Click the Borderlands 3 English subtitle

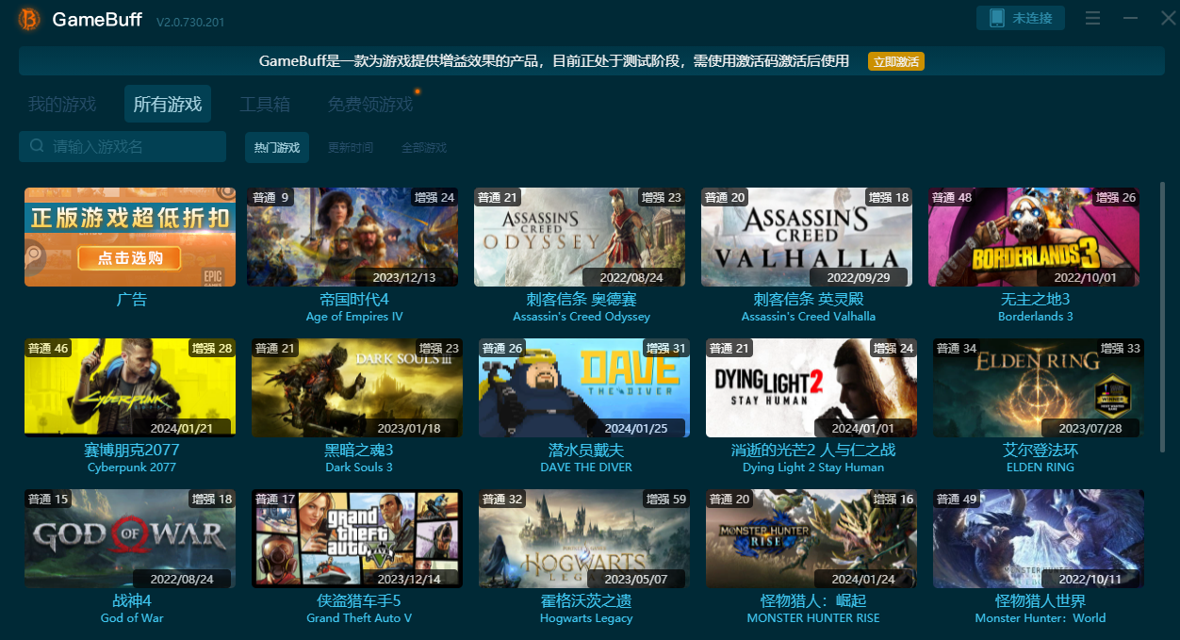(x=1036, y=317)
